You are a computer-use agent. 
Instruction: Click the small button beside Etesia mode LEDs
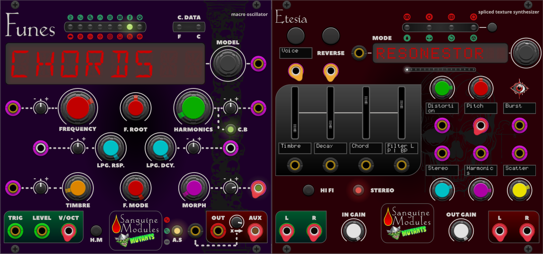492,27
